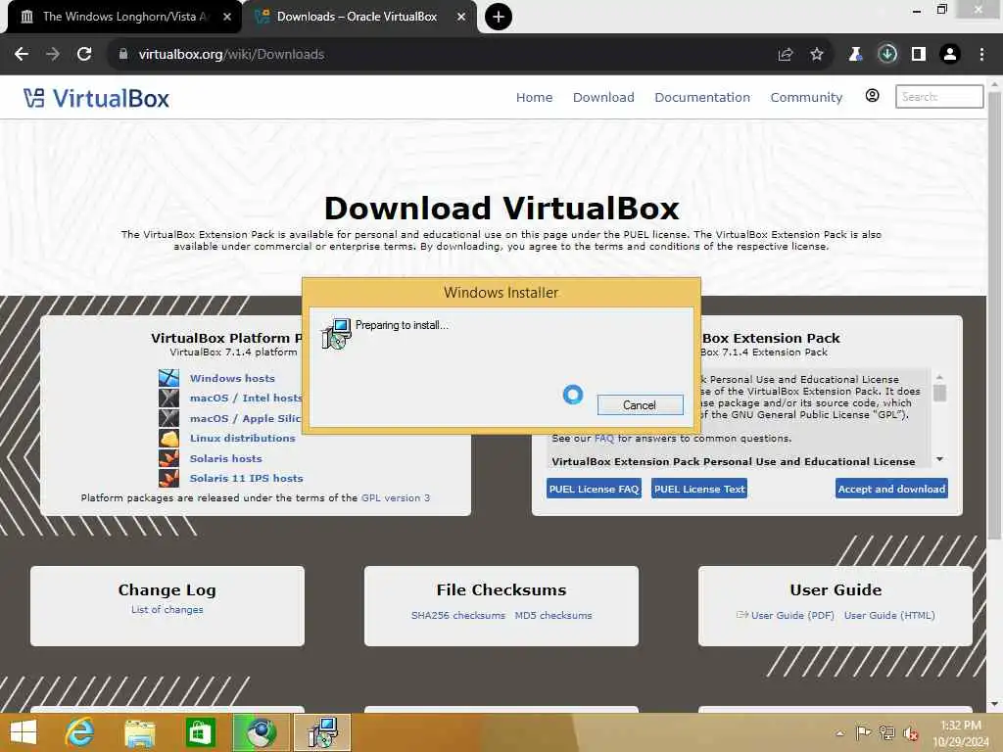This screenshot has width=1003, height=752.
Task: Click the macOS / Apple Silicon icon
Action: 168,418
